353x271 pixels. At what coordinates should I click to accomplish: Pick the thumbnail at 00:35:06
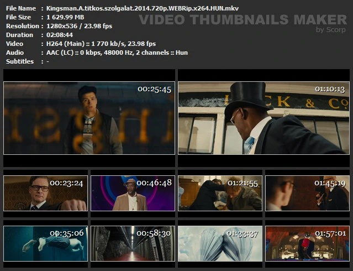[x=45, y=243]
